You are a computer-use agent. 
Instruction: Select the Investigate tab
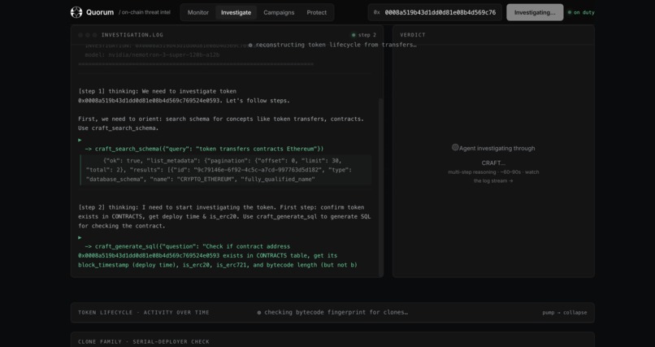(x=236, y=12)
